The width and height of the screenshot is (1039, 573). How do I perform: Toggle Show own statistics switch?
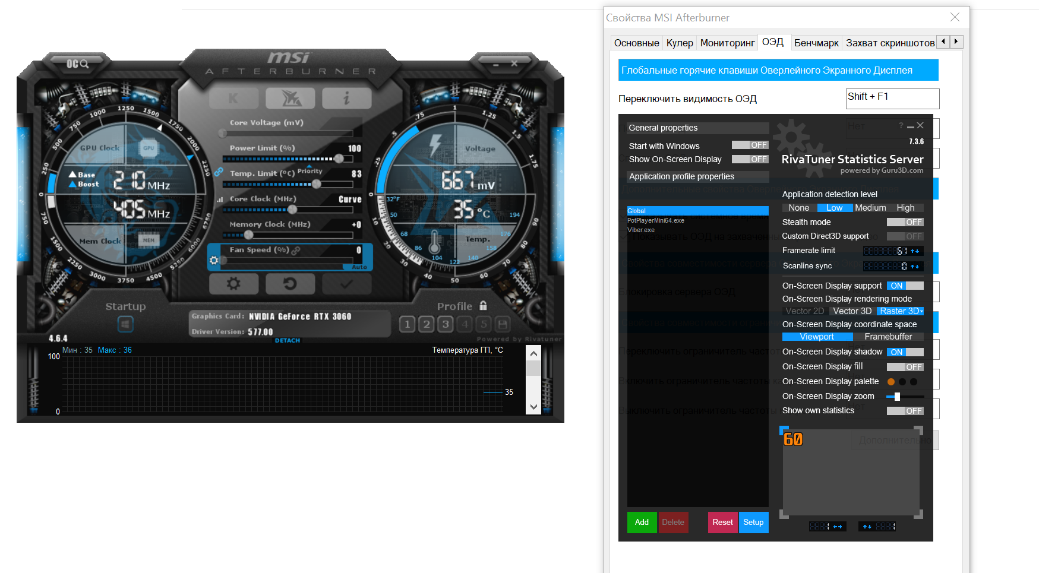point(905,411)
